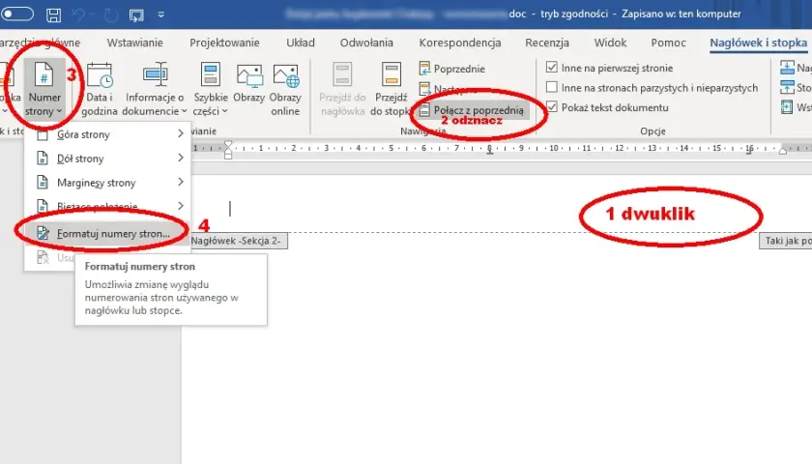Click the footer bottom position icon
Screen dimensions: 812x464
[x=787, y=88]
